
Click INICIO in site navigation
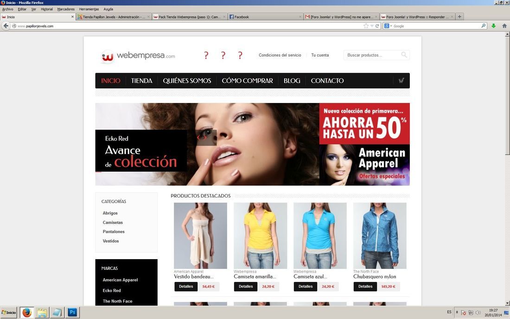coord(111,81)
